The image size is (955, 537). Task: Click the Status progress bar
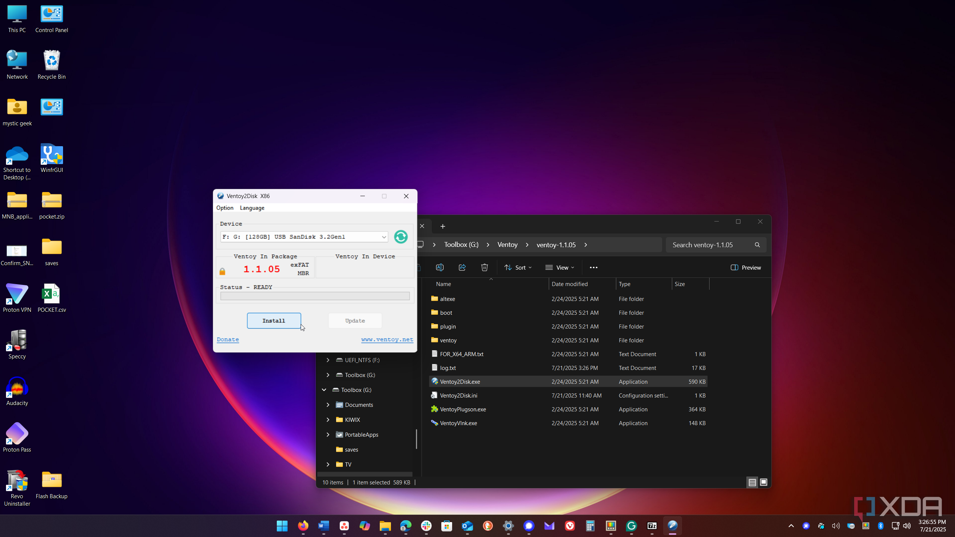(315, 296)
